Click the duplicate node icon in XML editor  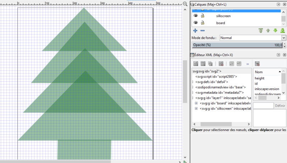pos(210,64)
